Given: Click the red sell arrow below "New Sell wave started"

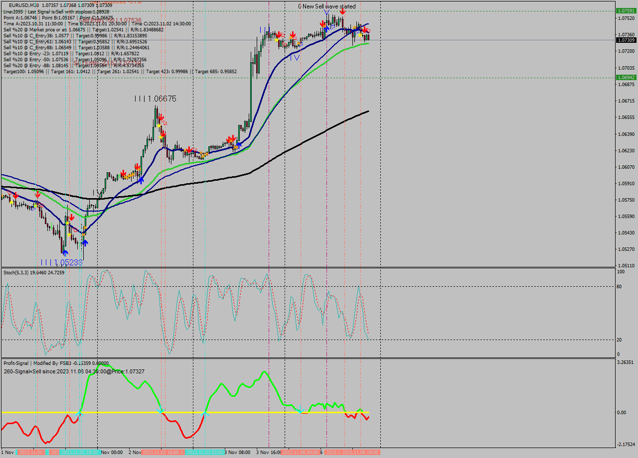Looking at the screenshot, I should 342,11.
